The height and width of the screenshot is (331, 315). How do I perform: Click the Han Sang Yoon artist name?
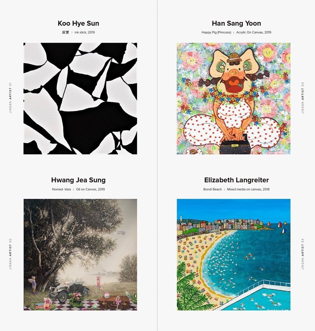tap(236, 23)
